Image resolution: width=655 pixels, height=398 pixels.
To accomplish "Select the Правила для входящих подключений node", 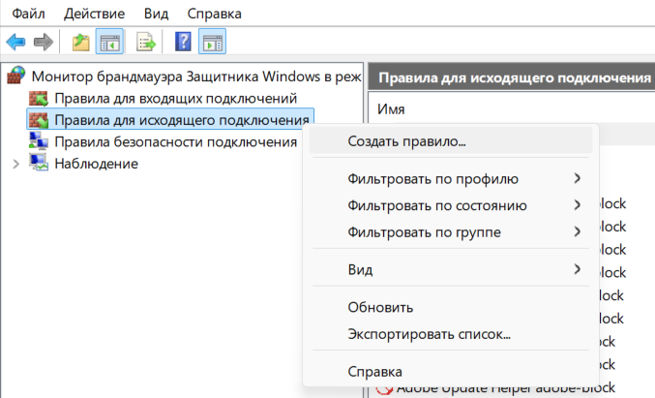I will click(x=174, y=98).
